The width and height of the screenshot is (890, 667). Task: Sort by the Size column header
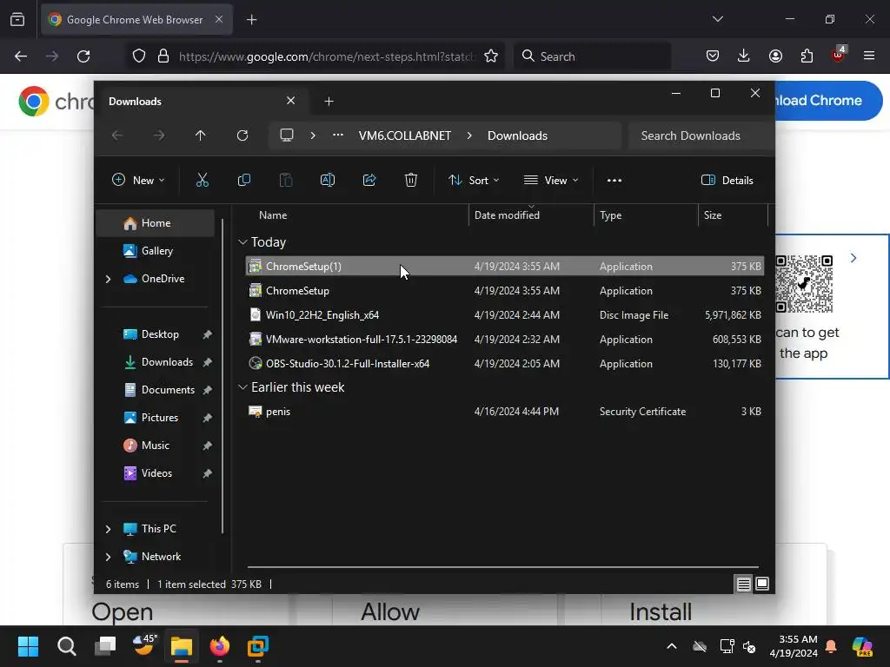(733, 215)
